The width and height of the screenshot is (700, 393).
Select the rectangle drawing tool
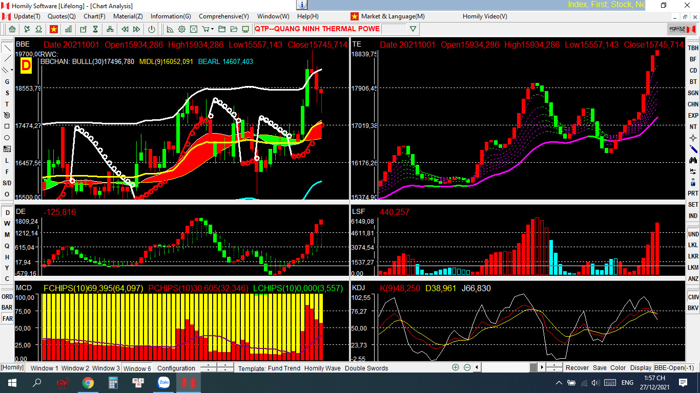click(x=7, y=126)
